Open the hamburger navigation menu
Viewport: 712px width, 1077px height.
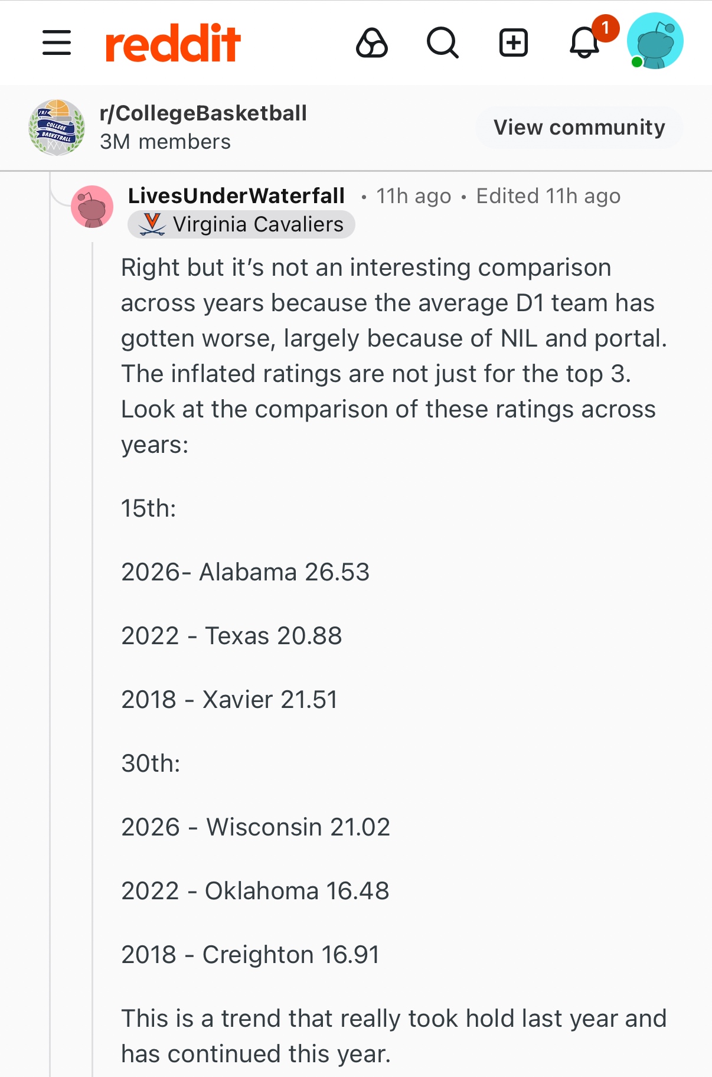coord(57,43)
